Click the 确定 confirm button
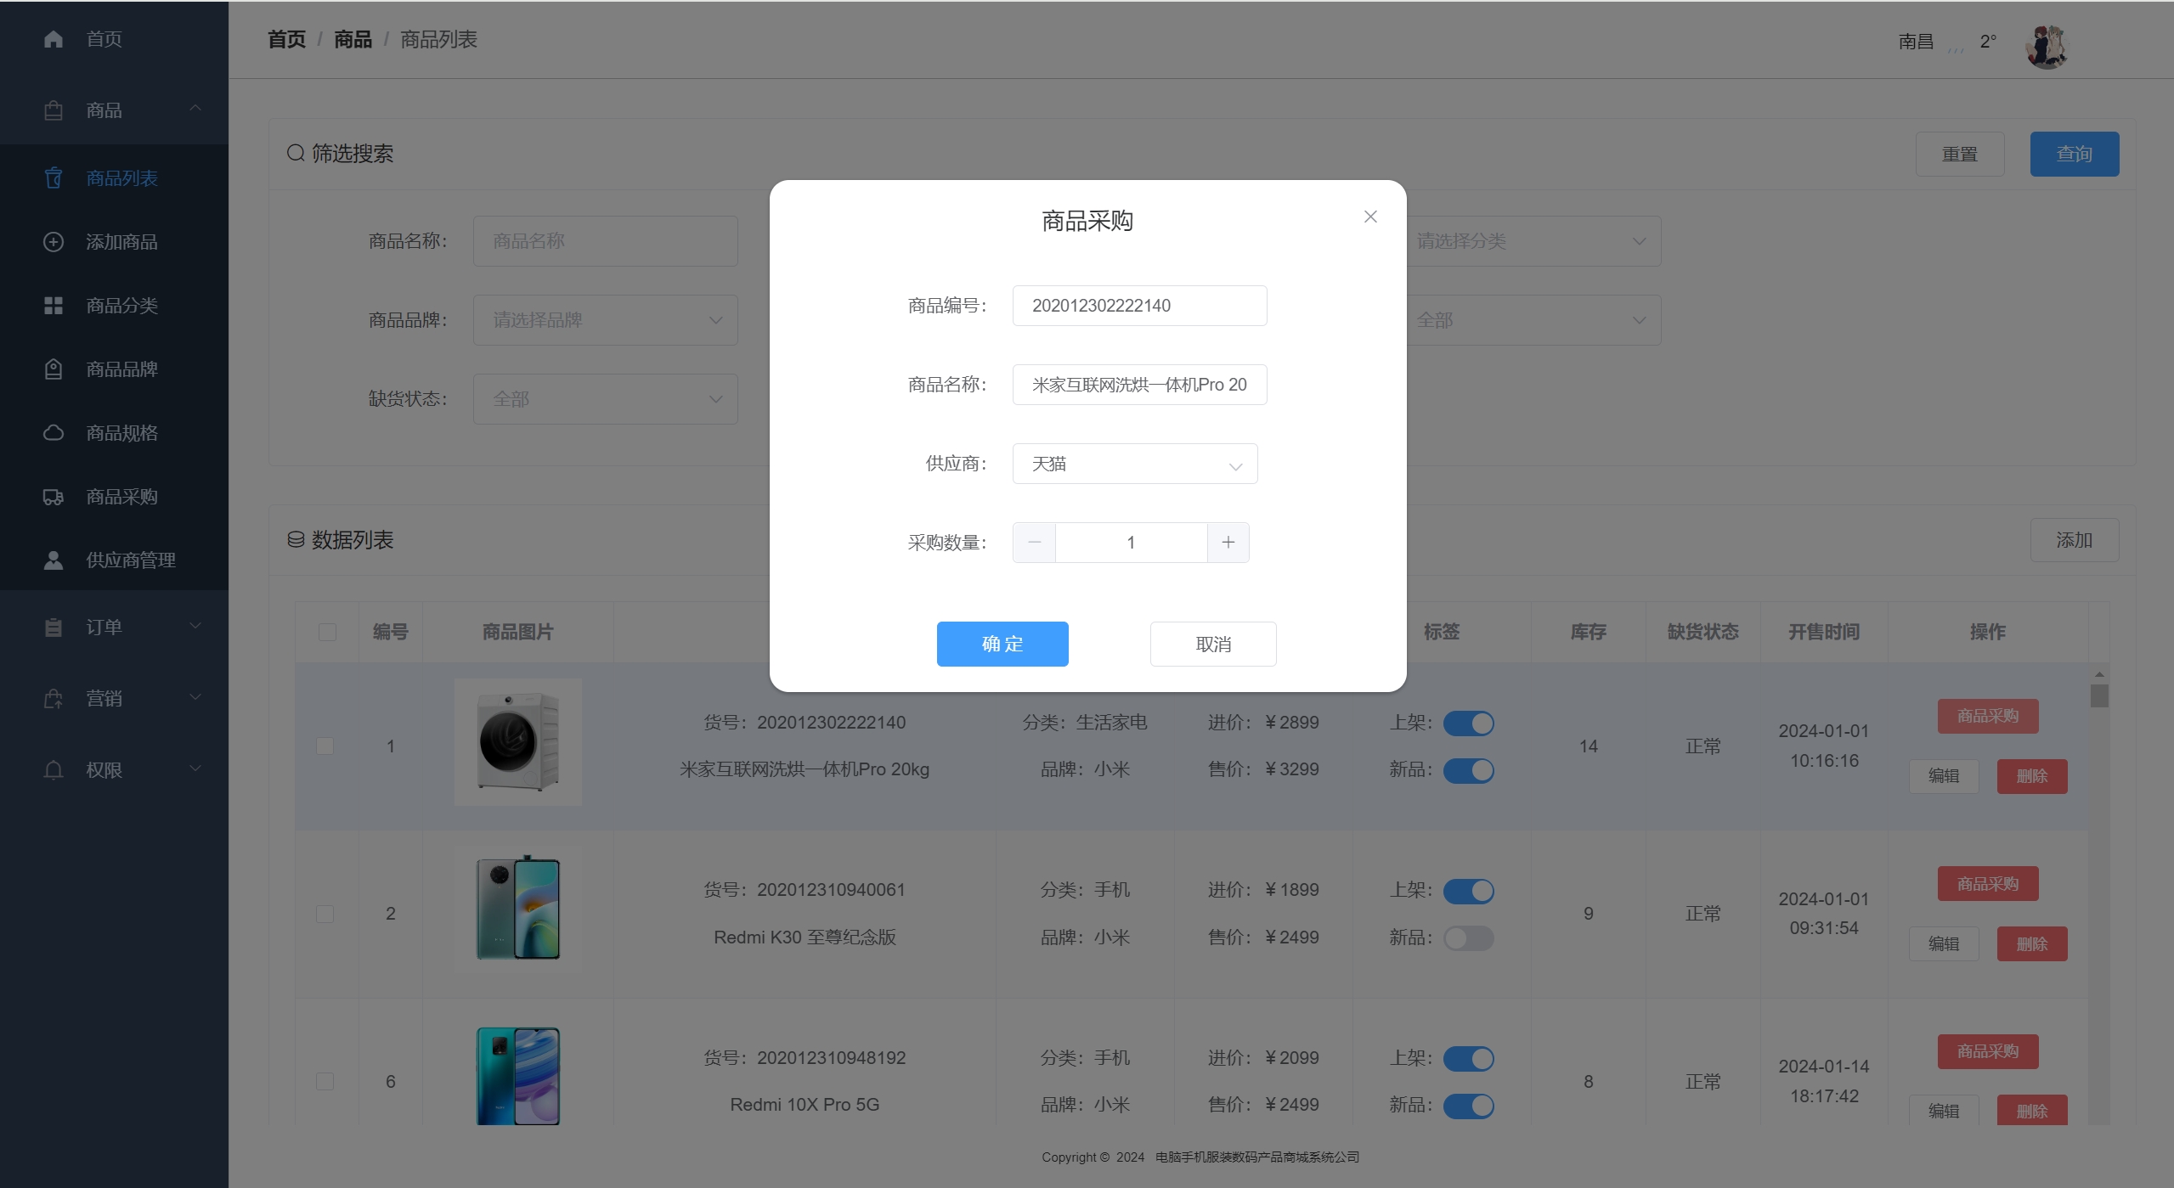Image resolution: width=2174 pixels, height=1188 pixels. [x=1002, y=644]
